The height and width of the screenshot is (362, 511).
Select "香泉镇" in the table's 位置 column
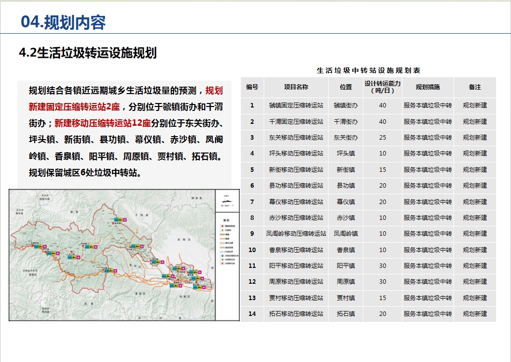346,250
